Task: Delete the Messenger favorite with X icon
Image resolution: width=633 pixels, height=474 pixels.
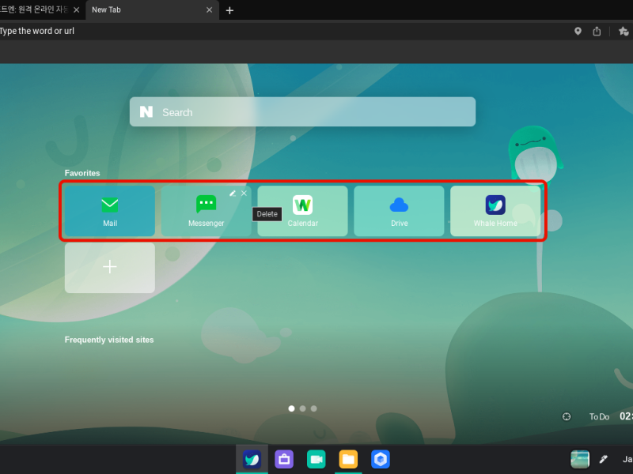Action: click(244, 194)
